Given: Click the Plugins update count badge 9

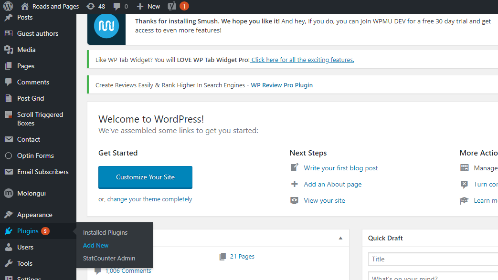Looking at the screenshot, I should point(45,231).
